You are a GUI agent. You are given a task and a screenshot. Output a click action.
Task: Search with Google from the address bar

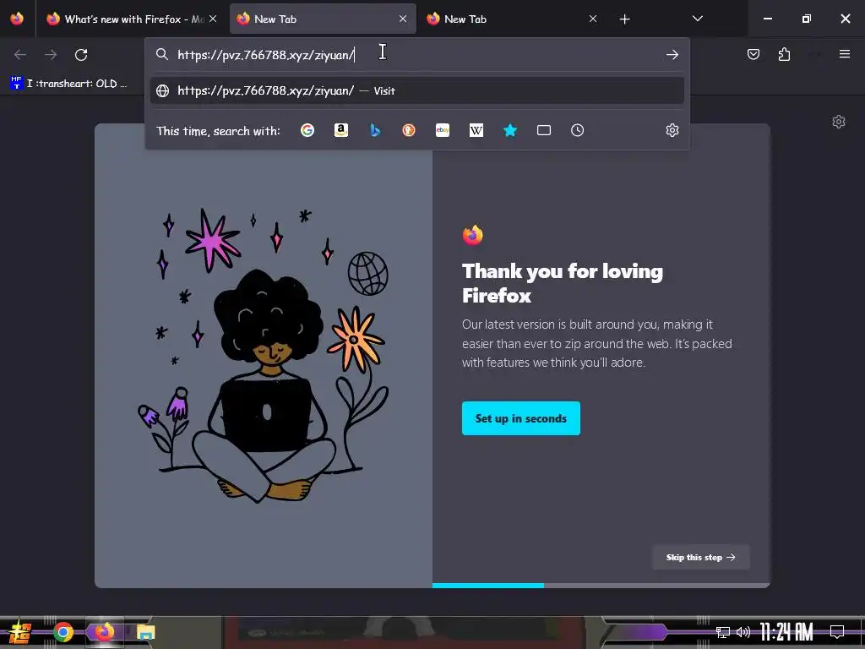point(307,130)
